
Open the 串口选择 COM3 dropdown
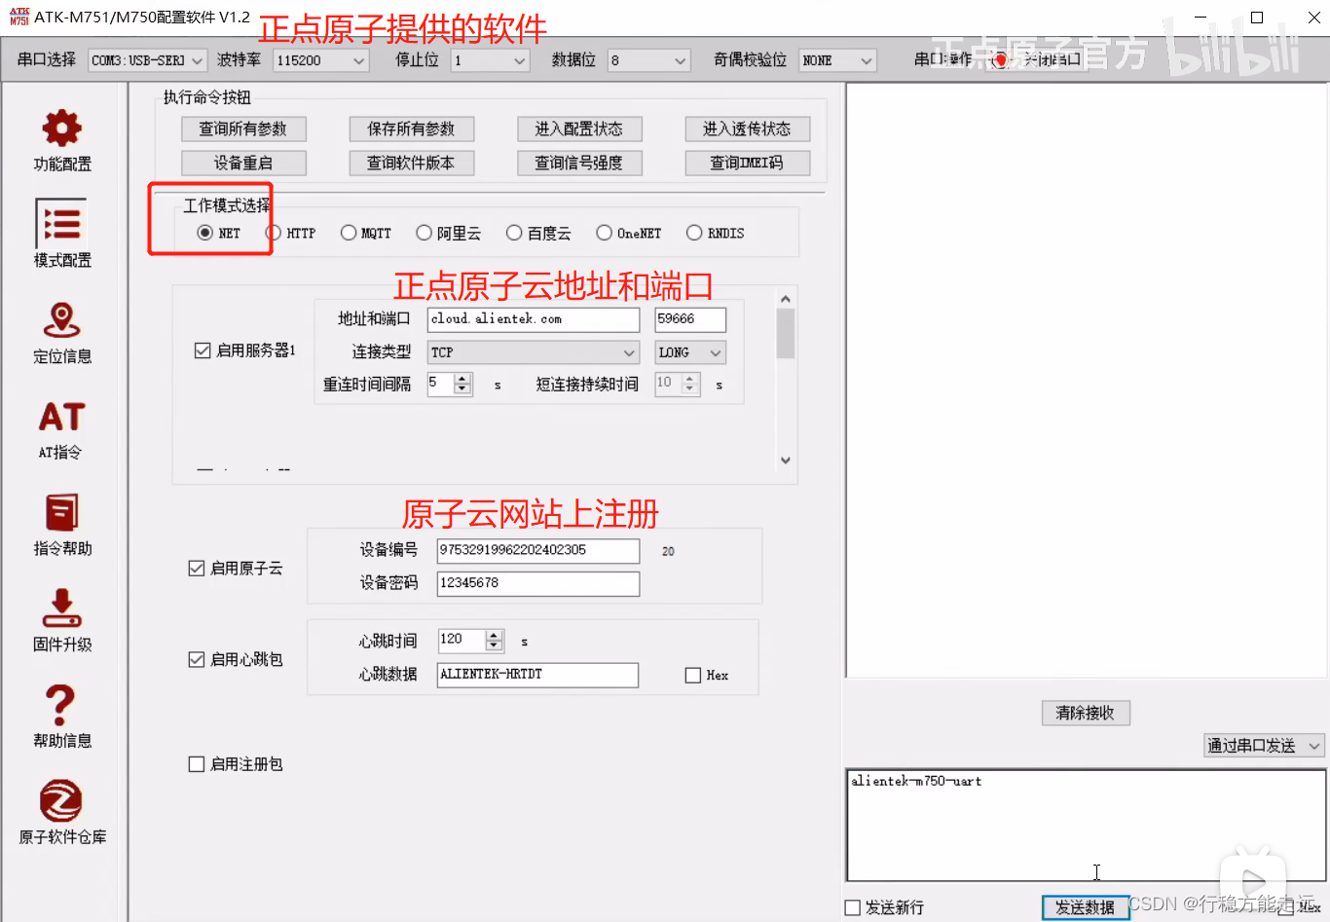click(x=148, y=60)
